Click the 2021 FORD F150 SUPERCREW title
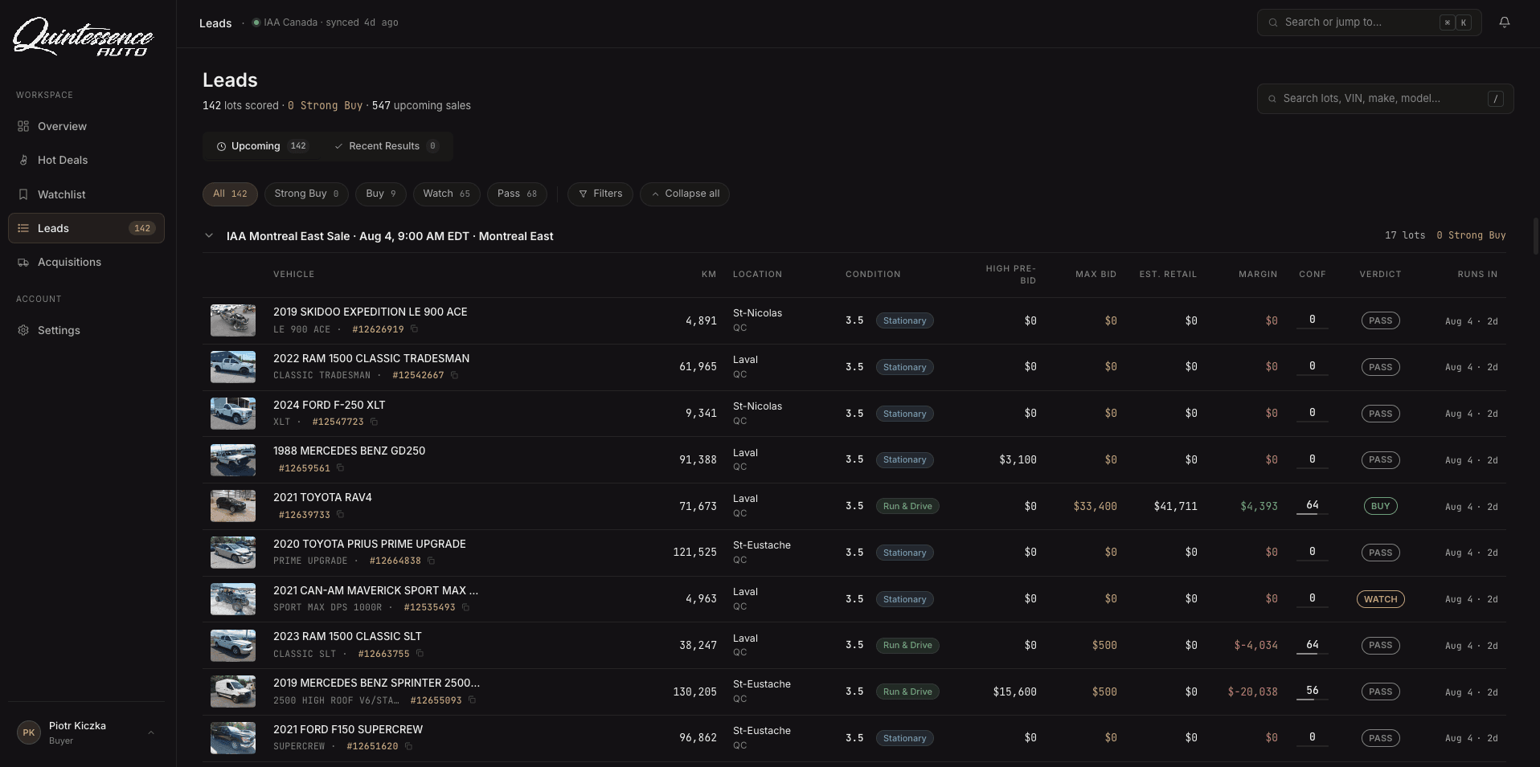This screenshot has height=767, width=1540. pos(348,729)
